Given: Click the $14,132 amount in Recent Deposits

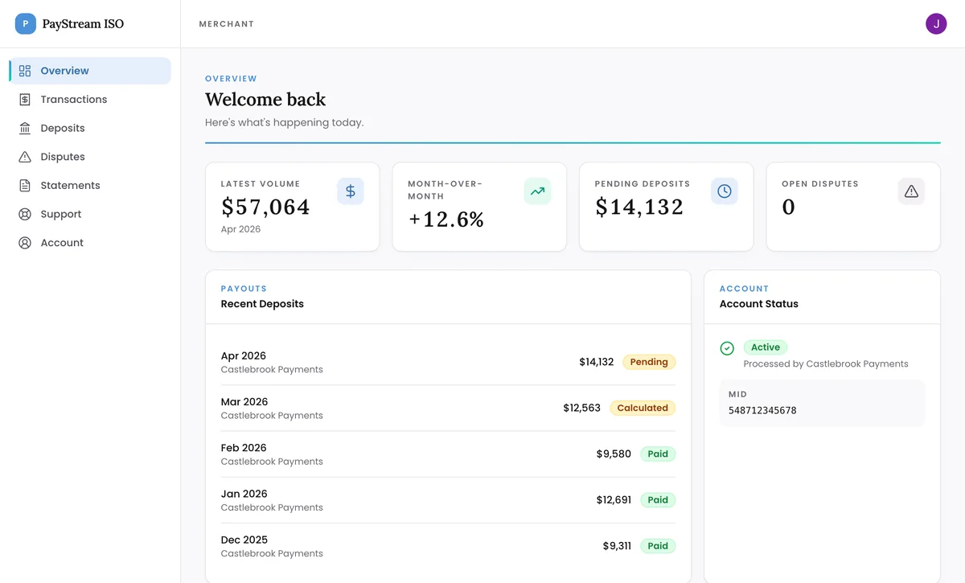Looking at the screenshot, I should coord(597,362).
